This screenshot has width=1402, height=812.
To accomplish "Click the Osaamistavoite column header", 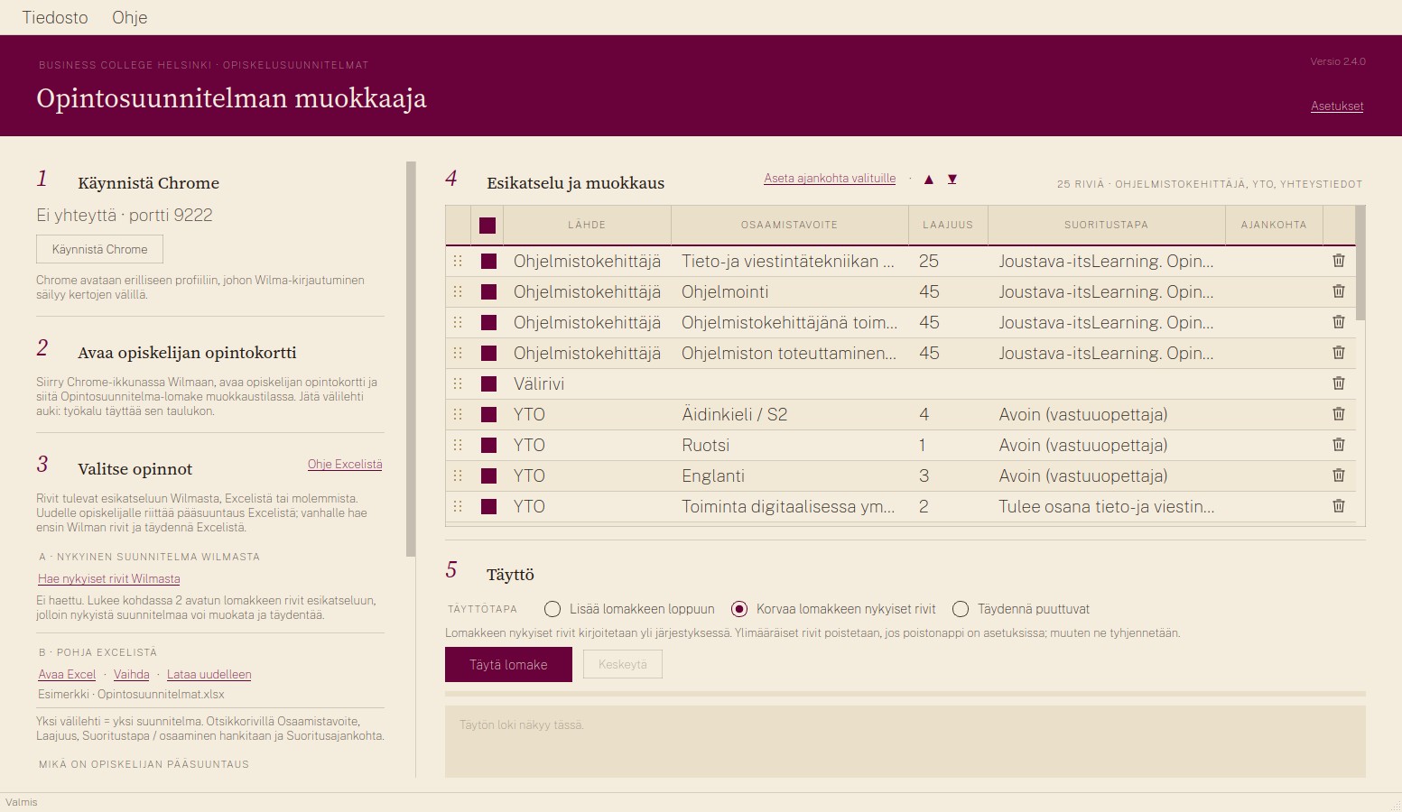I will tap(789, 225).
